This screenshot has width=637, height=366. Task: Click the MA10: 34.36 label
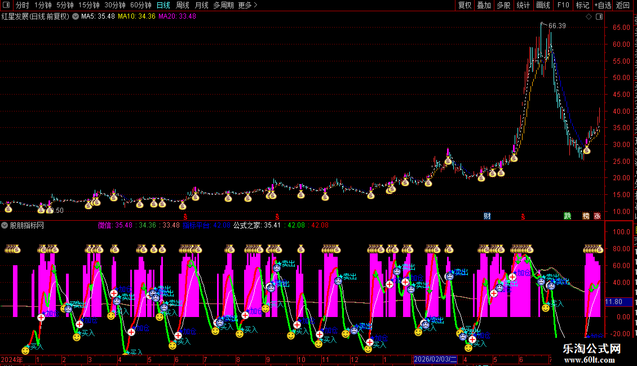pos(136,17)
